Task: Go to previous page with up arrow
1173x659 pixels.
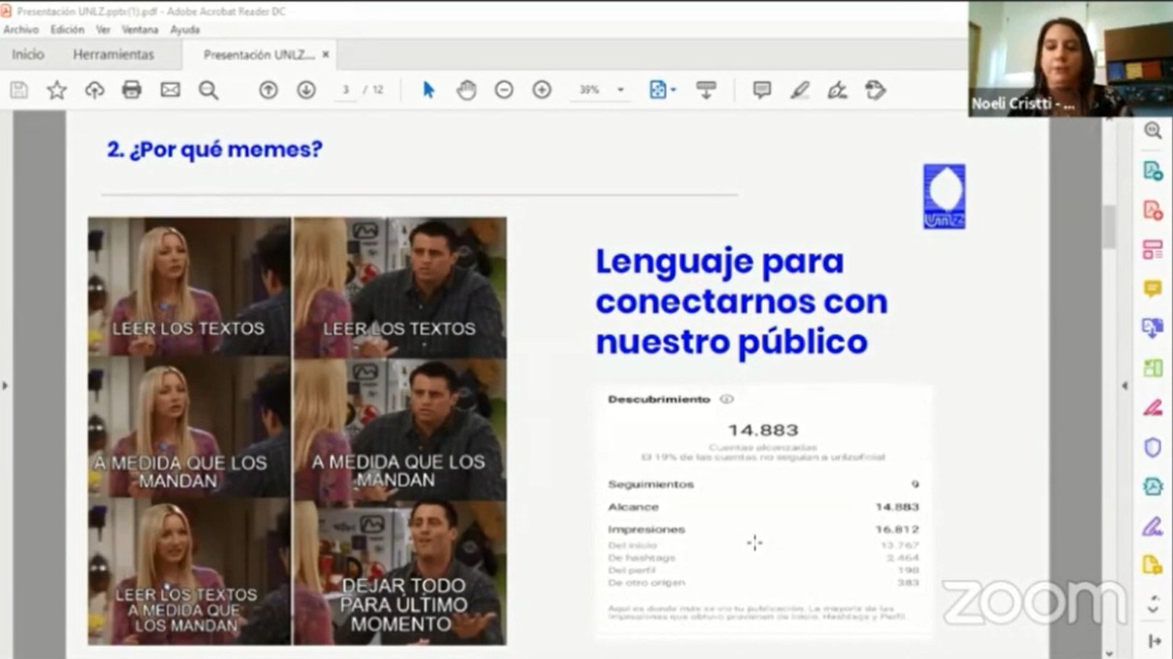Action: coord(268,90)
